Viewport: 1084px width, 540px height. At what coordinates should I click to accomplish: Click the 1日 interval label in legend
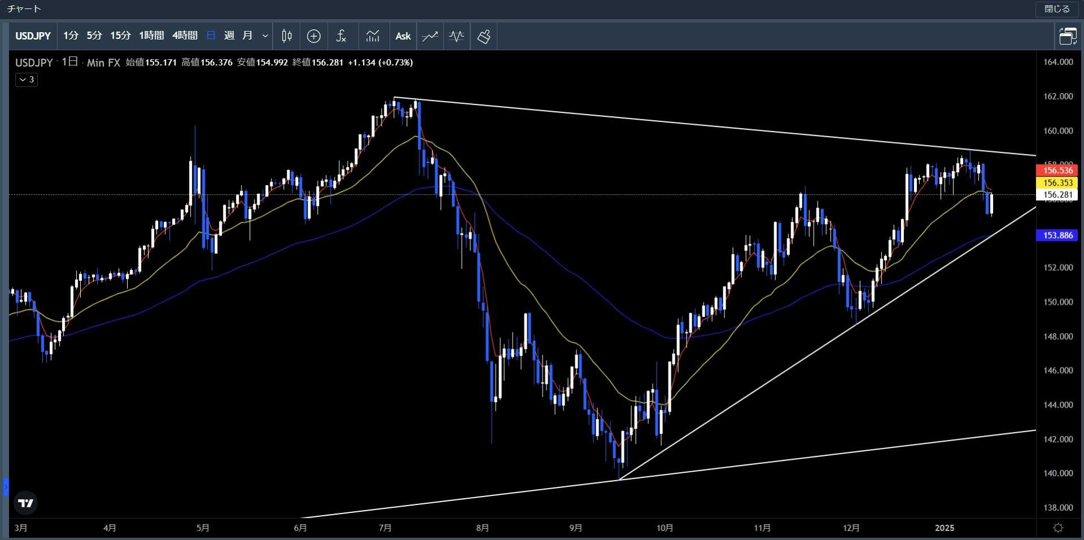(69, 62)
